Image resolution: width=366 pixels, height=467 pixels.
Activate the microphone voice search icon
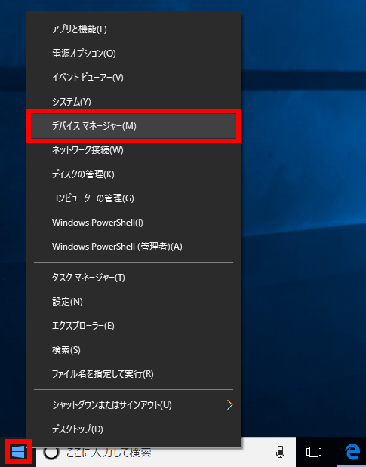coord(280,452)
